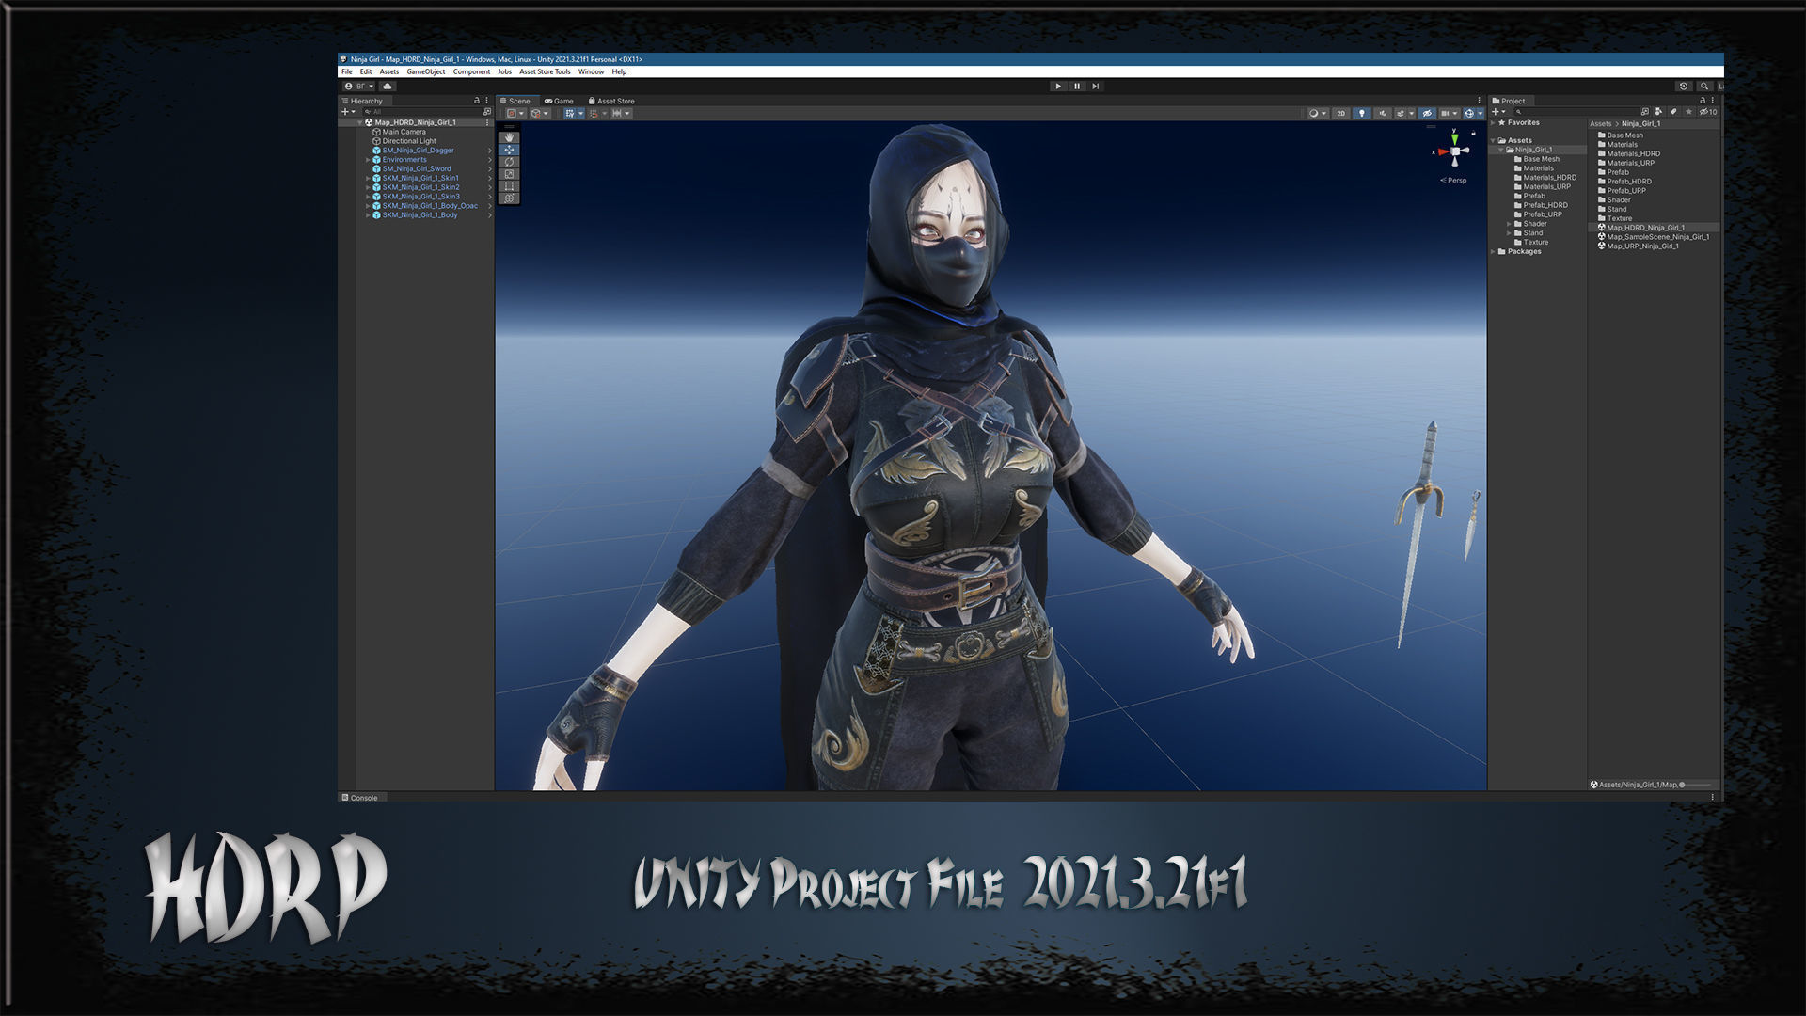Open tool handle rotation (Global/Local) dropdown
The width and height of the screenshot is (1806, 1016).
pyautogui.click(x=539, y=113)
